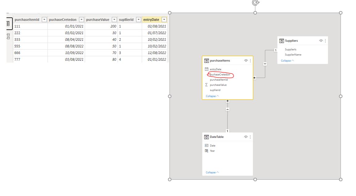The height and width of the screenshot is (196, 356).
Task: Select cell with purchaseItemId 222
Action: click(x=31, y=33)
